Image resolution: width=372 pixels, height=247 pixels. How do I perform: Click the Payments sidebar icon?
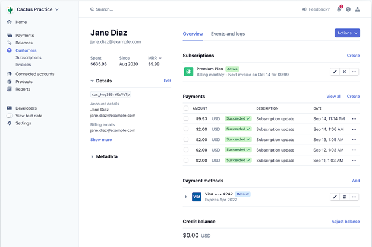[x=10, y=36]
